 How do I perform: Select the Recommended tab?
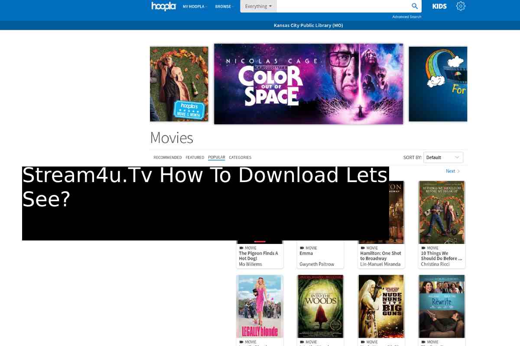coord(168,157)
